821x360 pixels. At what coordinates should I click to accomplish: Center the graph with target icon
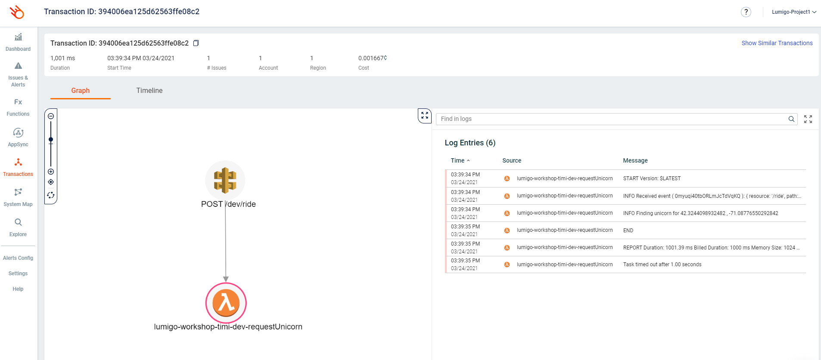(x=51, y=182)
